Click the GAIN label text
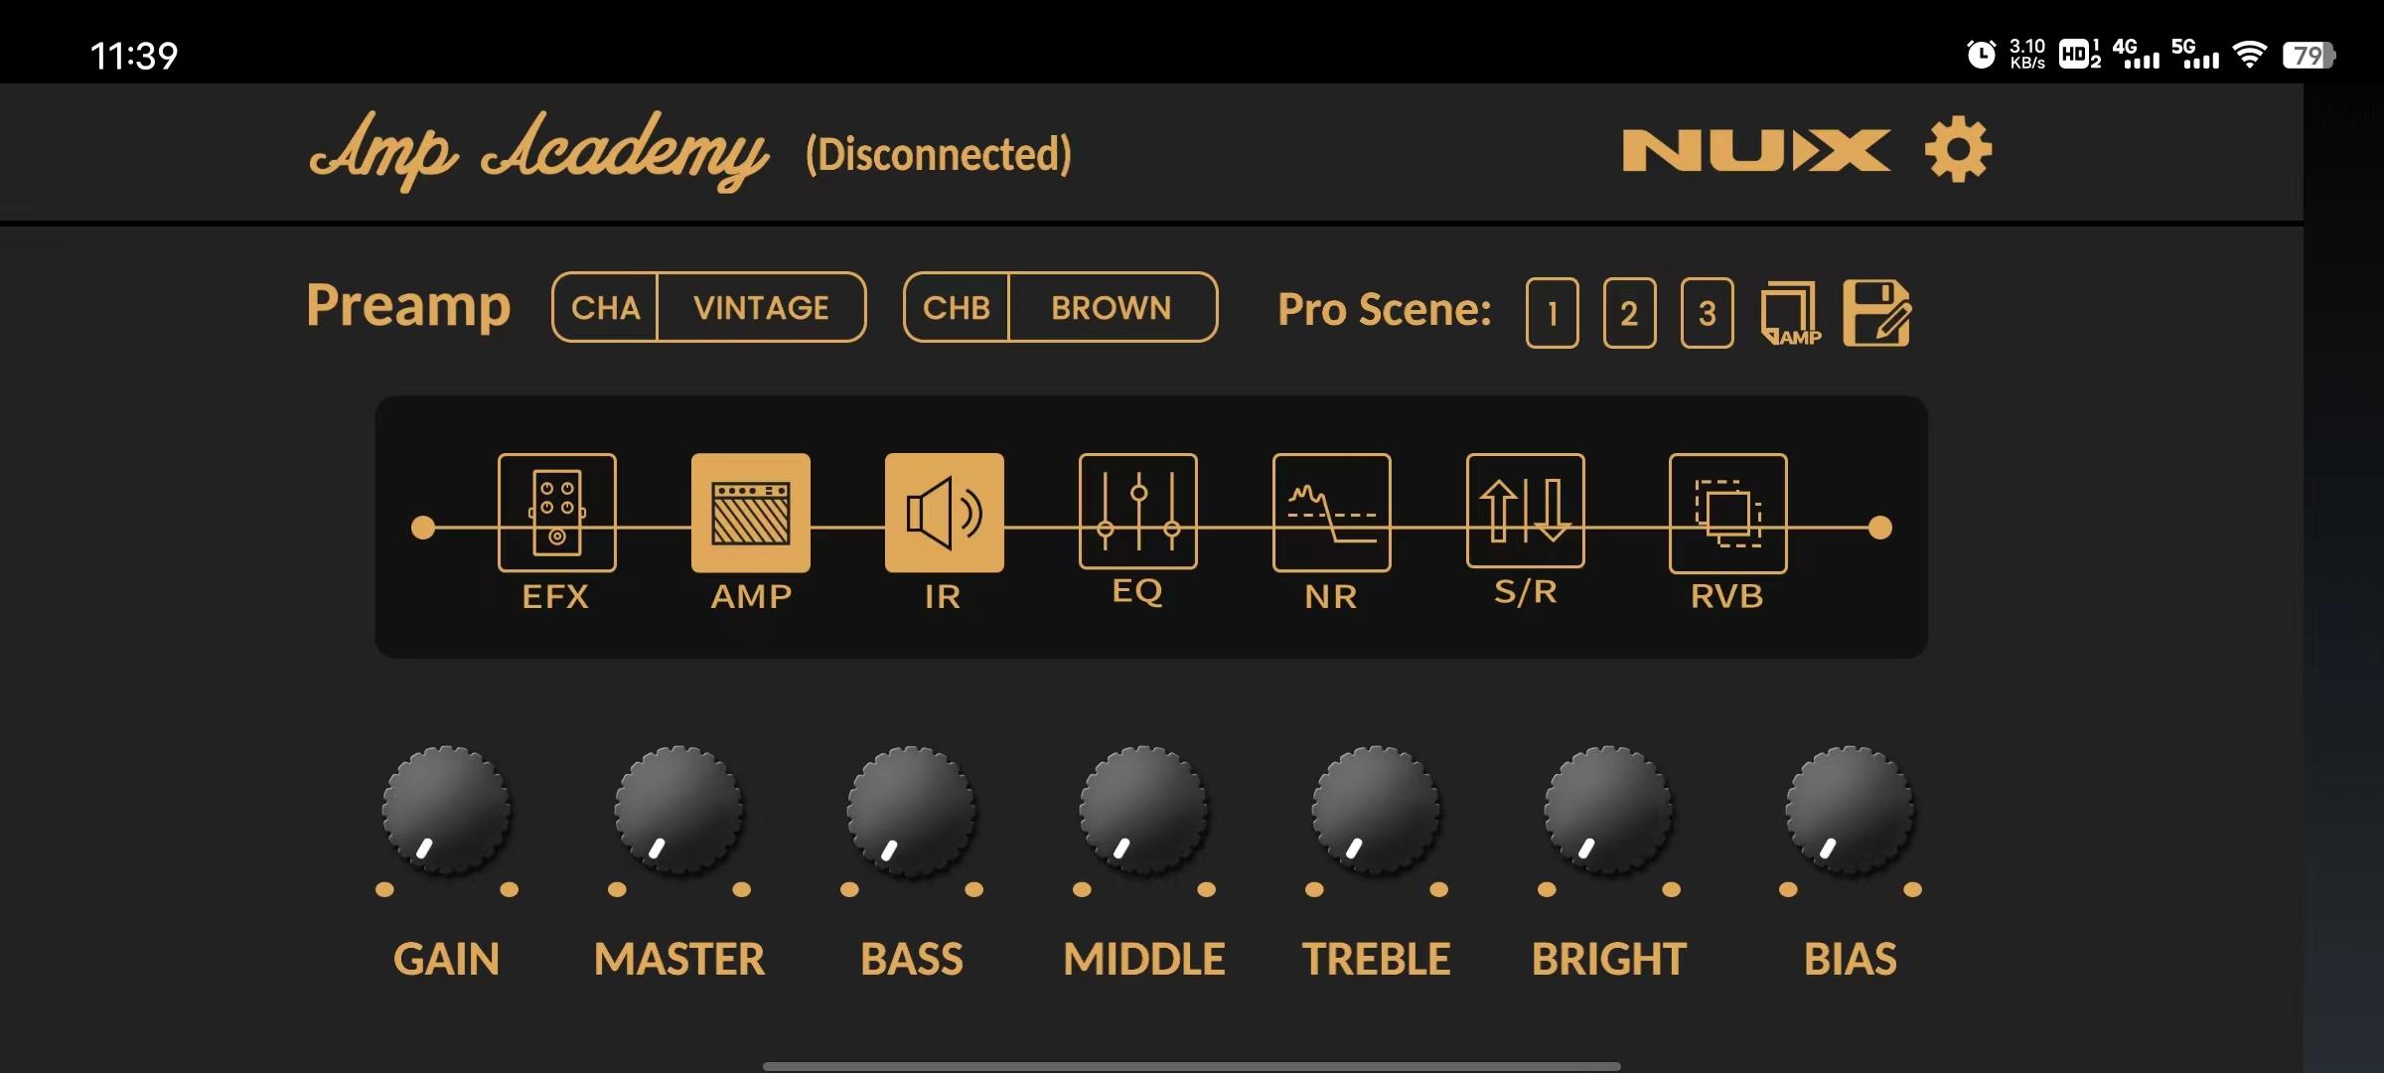This screenshot has width=2384, height=1073. point(446,959)
